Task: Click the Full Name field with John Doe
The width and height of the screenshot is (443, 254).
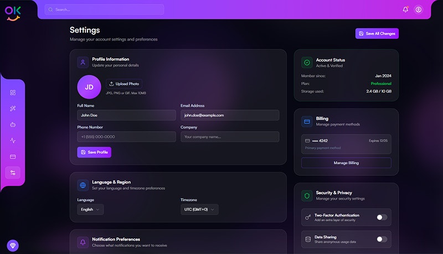Action: pyautogui.click(x=127, y=115)
